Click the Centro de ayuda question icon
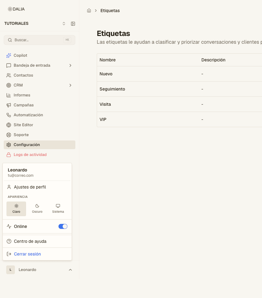This screenshot has width=262, height=298. pos(9,241)
